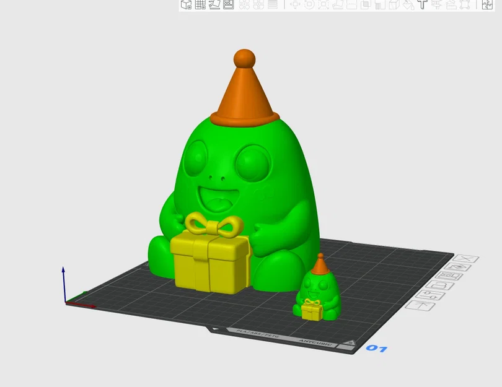Viewport: 502px width, 387px height.
Task: Select the Lay on face tool
Action: pyautogui.click(x=337, y=4)
